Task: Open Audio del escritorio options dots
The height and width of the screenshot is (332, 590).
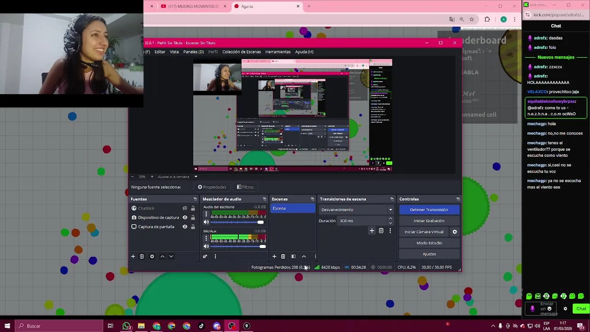Action: (x=206, y=214)
